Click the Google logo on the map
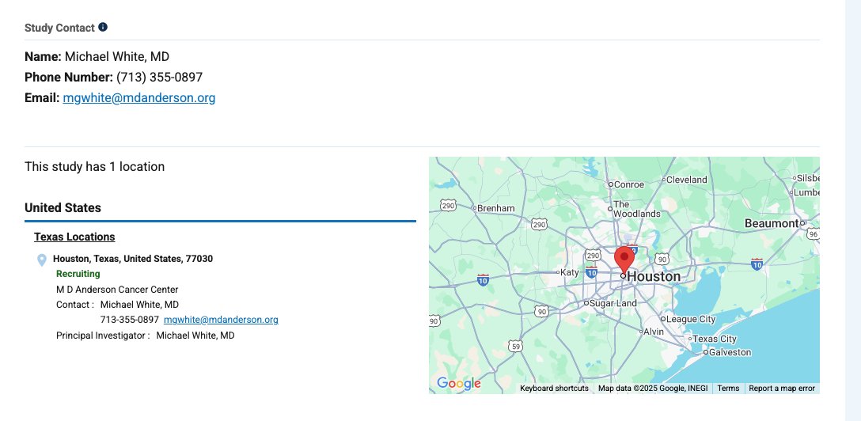Screen dimensions: 861x421 click(x=458, y=384)
